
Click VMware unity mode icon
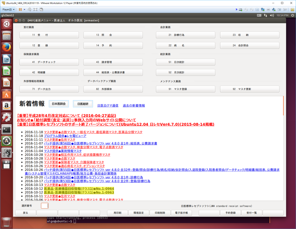click(x=41, y=10)
